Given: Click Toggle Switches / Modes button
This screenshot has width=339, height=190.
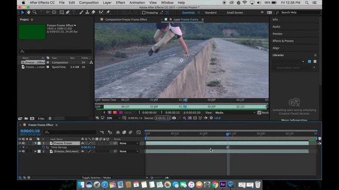Looking at the screenshot, I should coord(96,178).
